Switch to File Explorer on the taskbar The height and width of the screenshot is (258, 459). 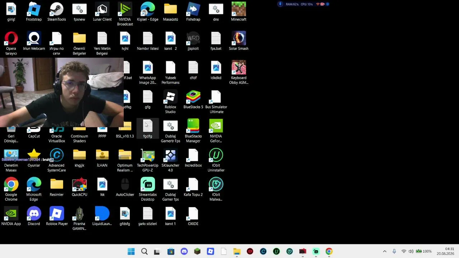[237, 252]
